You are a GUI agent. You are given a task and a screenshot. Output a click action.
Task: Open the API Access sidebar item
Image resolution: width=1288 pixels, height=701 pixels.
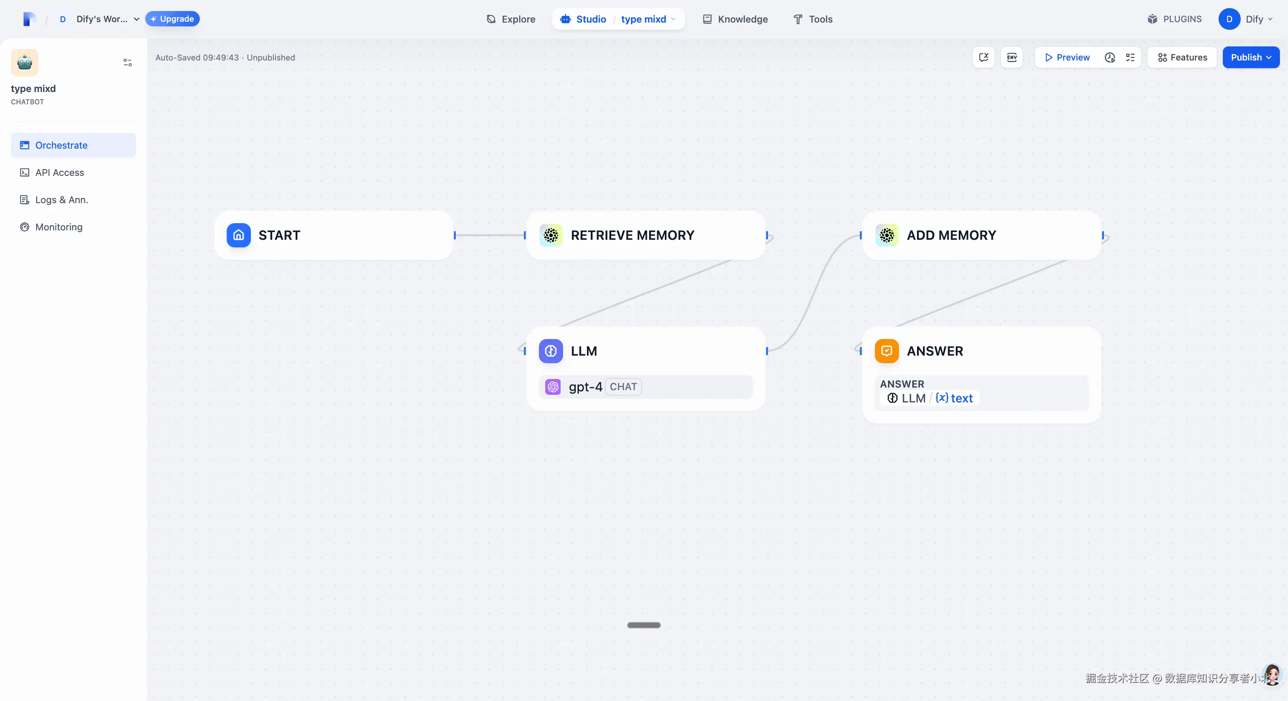click(60, 172)
